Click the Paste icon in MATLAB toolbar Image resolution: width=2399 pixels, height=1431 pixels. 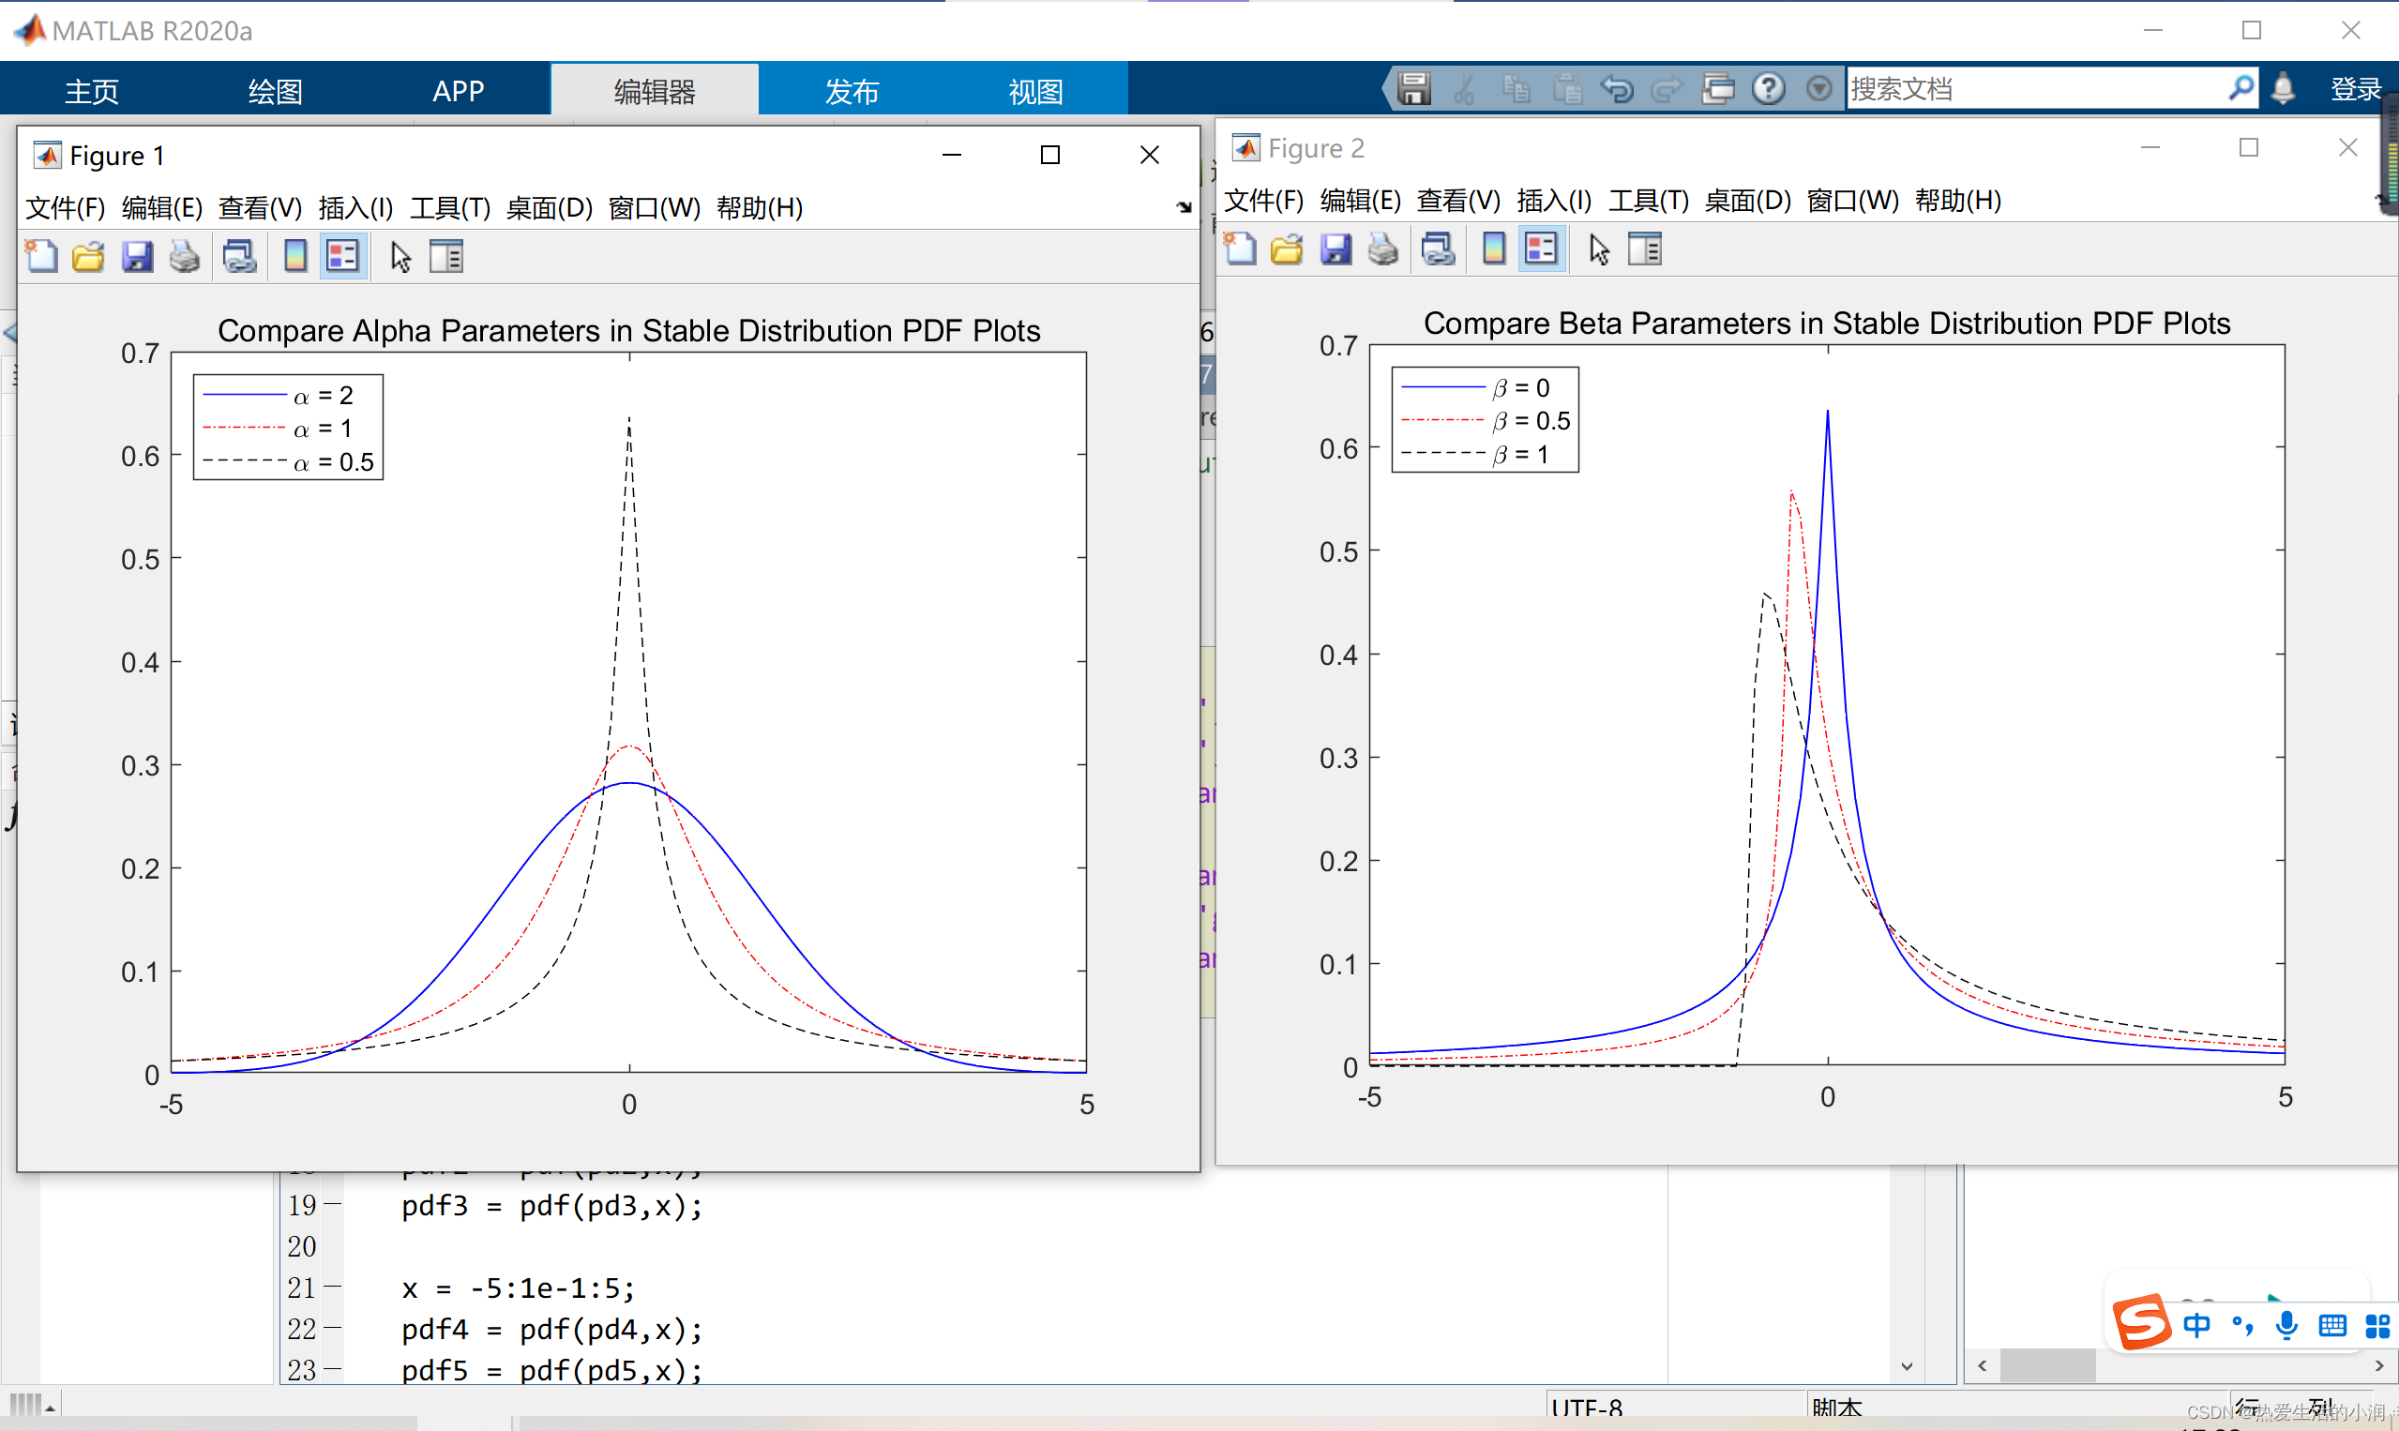point(1568,89)
